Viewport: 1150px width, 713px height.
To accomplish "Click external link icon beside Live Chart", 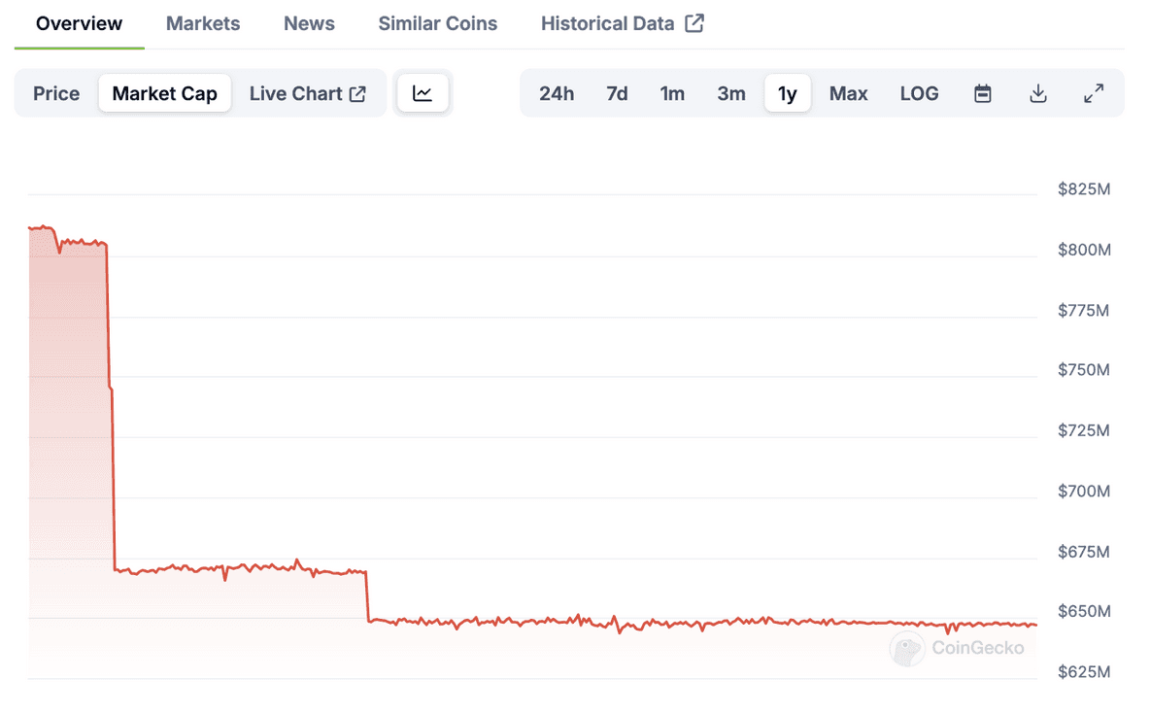I will coord(357,93).
